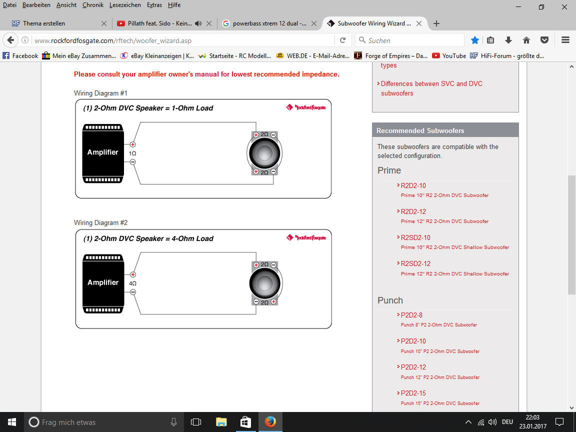Open the Ansicht menu
Image resolution: width=576 pixels, height=432 pixels.
tap(66, 5)
